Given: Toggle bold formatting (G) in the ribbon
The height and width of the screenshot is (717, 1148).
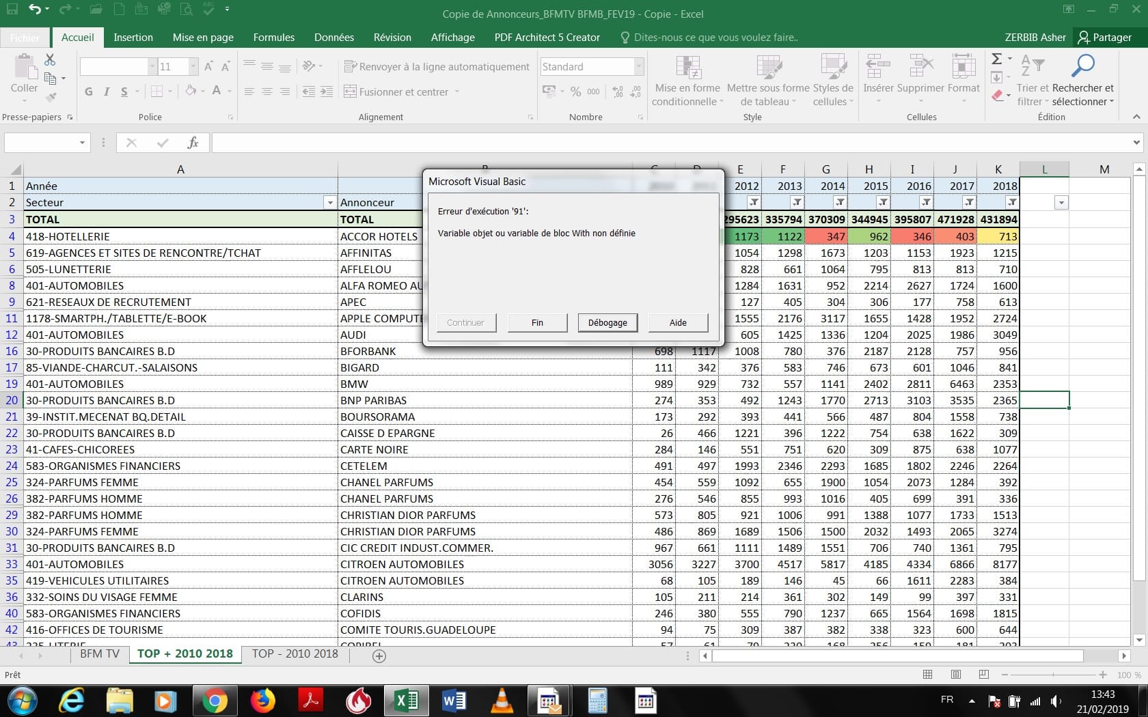Looking at the screenshot, I should point(89,92).
